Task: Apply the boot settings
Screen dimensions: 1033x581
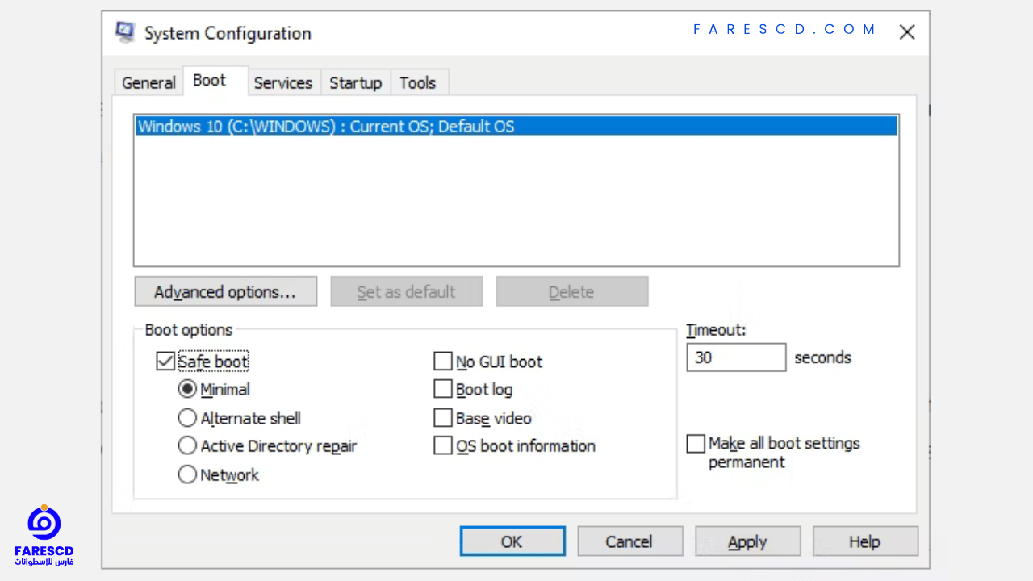Action: click(748, 541)
